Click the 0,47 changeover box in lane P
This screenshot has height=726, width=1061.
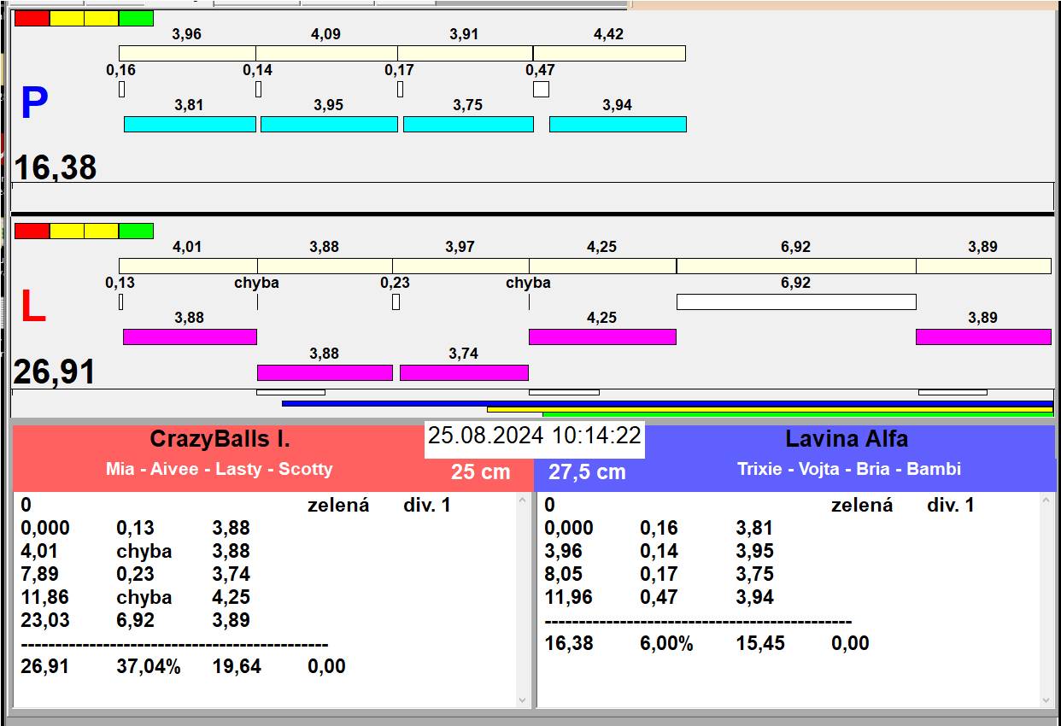541,89
